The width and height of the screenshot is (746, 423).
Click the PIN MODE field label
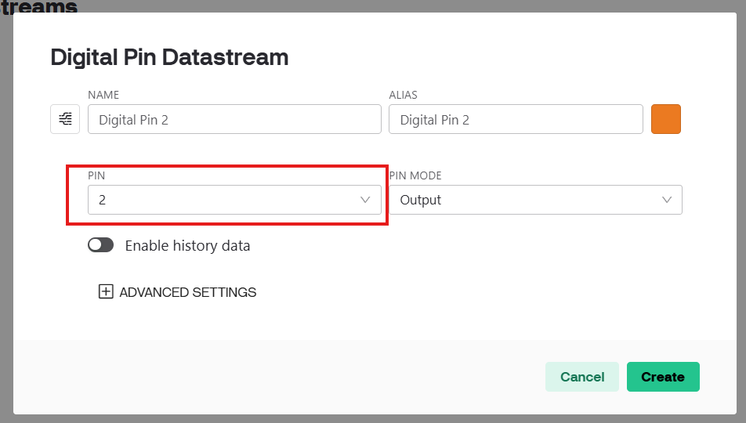[x=415, y=176]
